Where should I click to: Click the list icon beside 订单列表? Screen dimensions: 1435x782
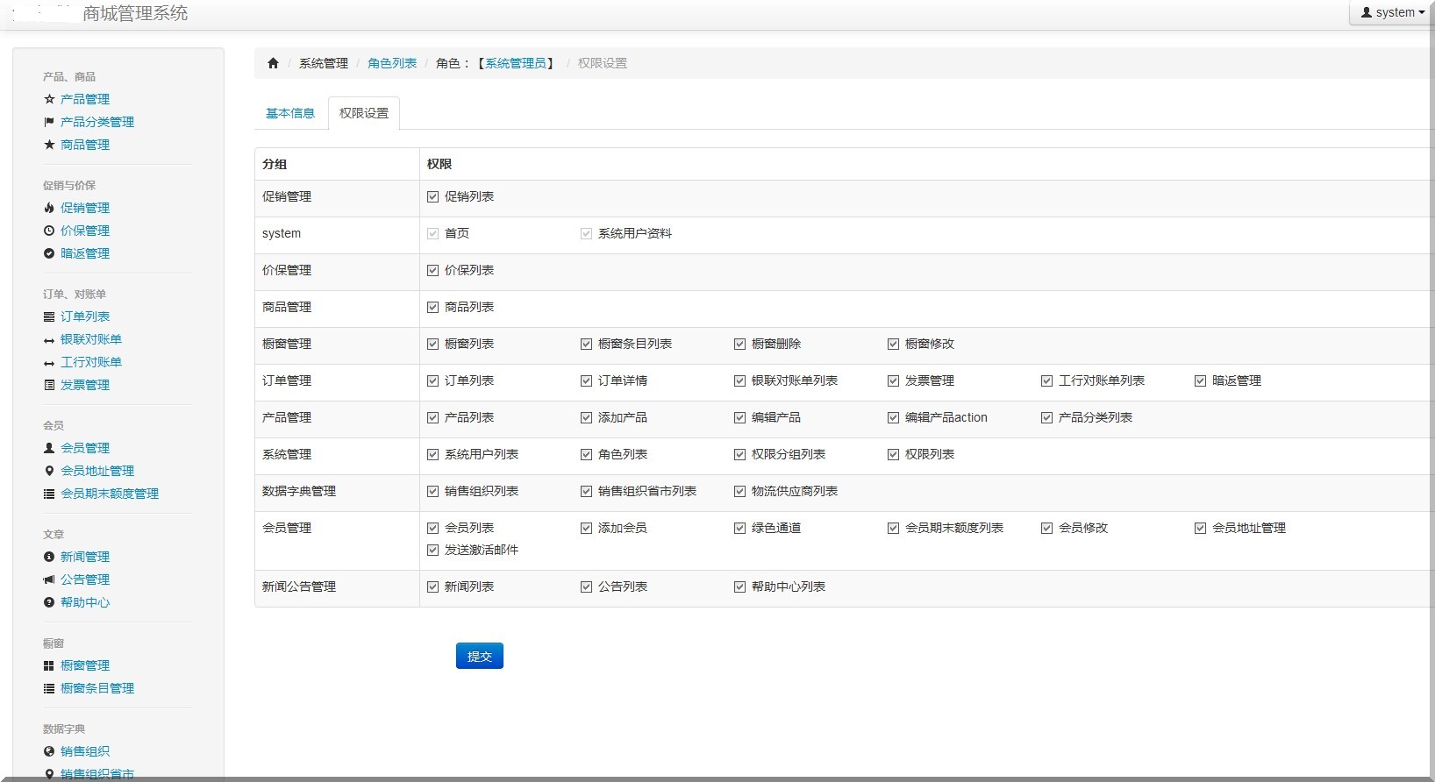pos(49,316)
